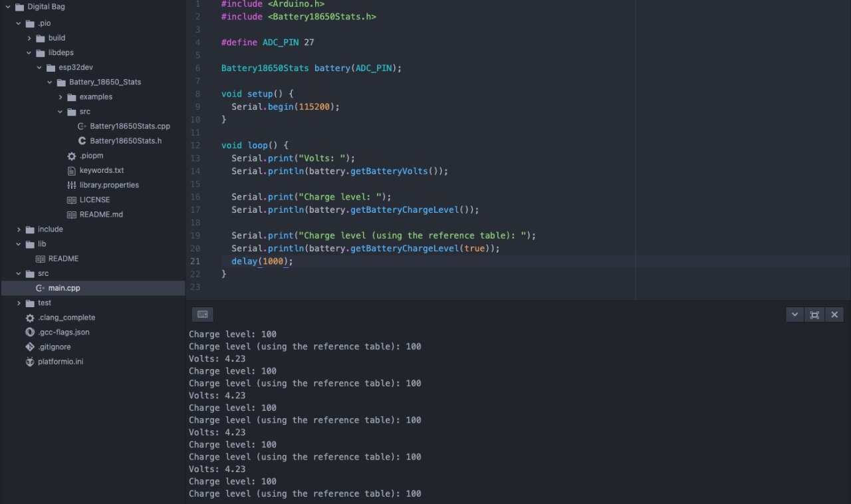The width and height of the screenshot is (851, 504).
Task: Open the .piopm file
Action: pos(91,156)
